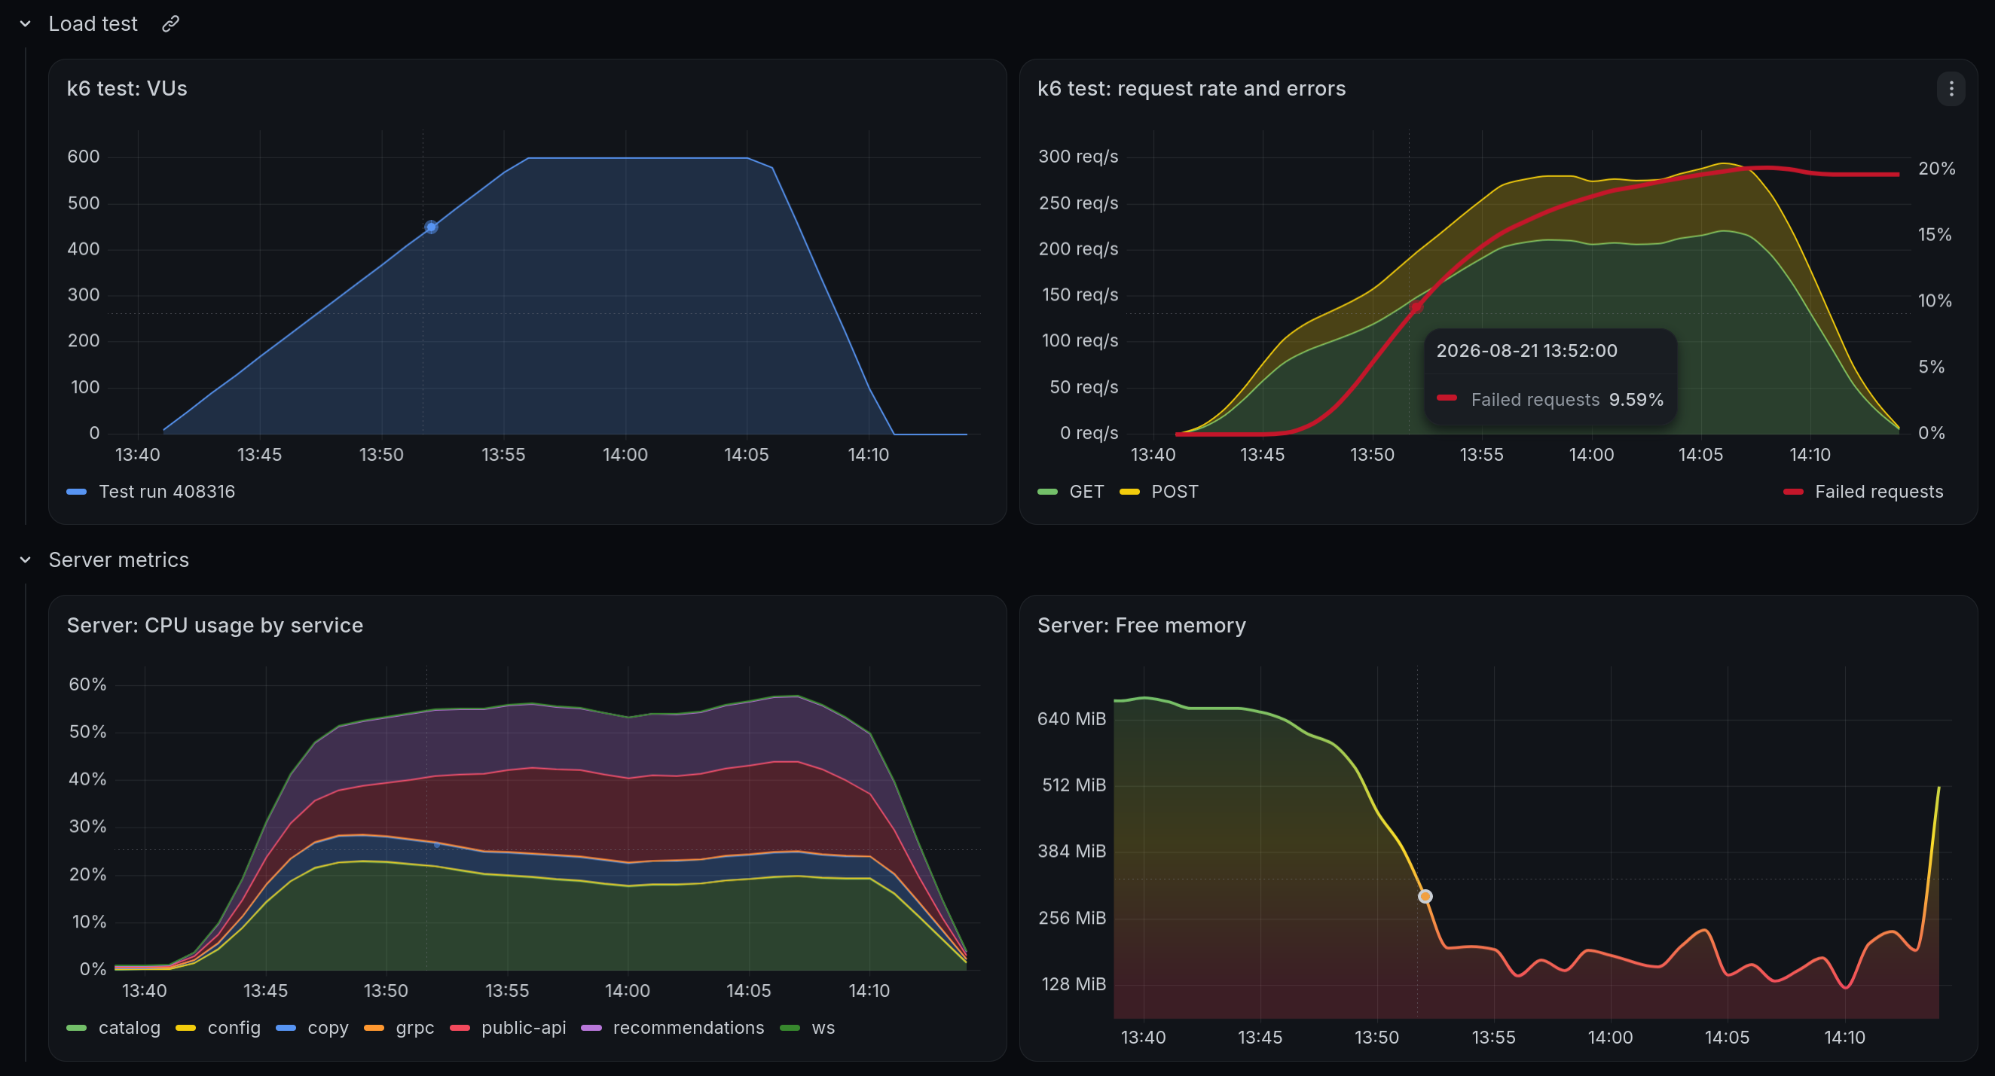Toggle the recommendations series
Screen dimensions: 1995x1076
pos(672,1028)
